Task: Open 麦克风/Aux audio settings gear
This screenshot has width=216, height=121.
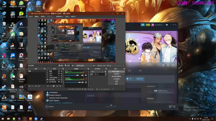Action: [86, 75]
